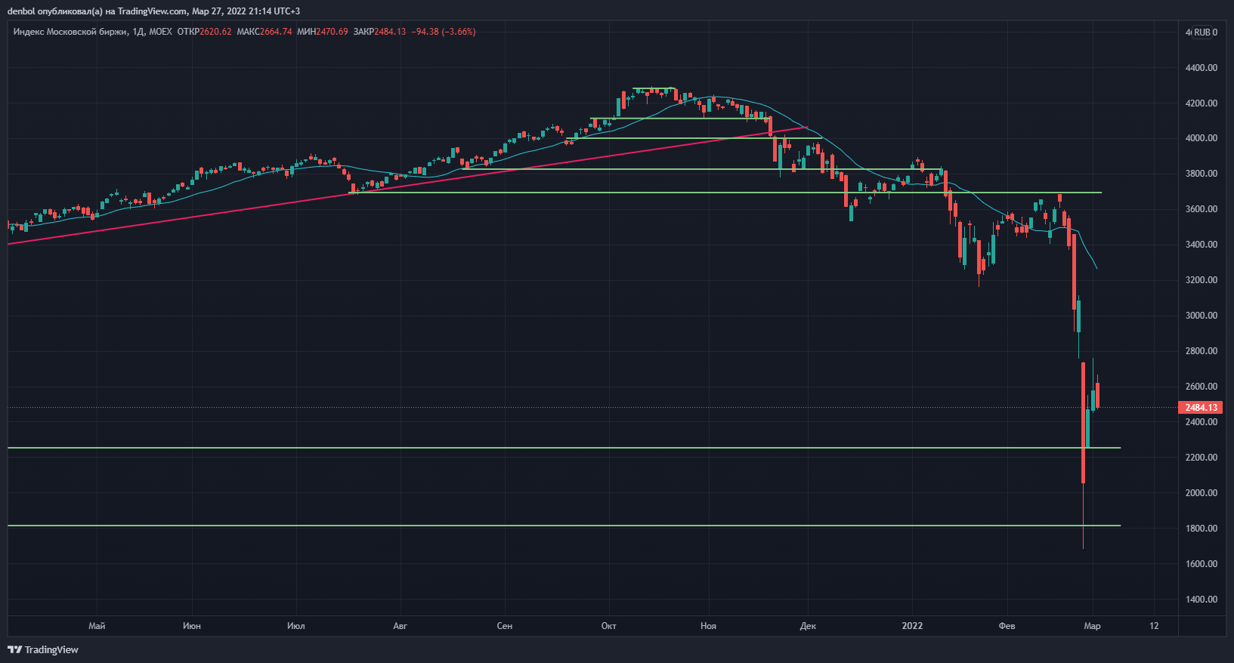The height and width of the screenshot is (663, 1234).
Task: Click the 3400.00 price axis label
Action: pyautogui.click(x=1202, y=245)
